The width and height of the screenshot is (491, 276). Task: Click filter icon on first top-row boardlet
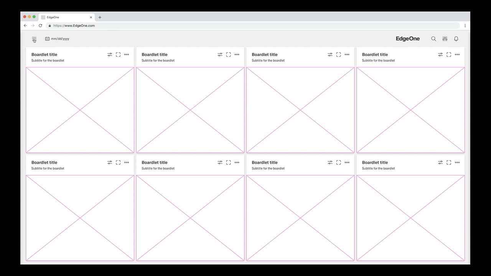tap(110, 55)
